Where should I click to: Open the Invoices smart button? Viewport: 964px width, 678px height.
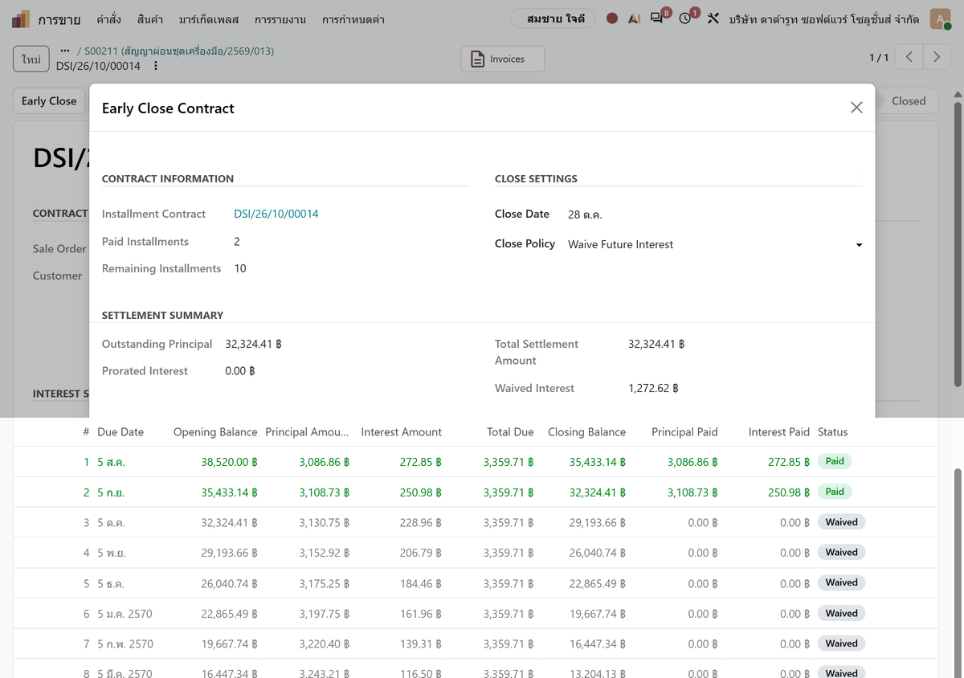[503, 59]
